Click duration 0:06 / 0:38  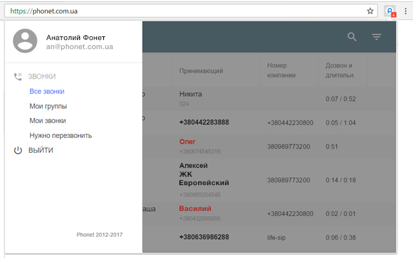pyautogui.click(x=341, y=237)
